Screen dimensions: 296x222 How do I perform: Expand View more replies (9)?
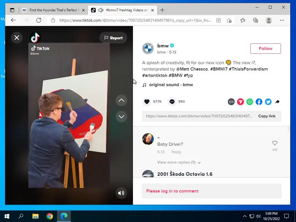click(179, 162)
